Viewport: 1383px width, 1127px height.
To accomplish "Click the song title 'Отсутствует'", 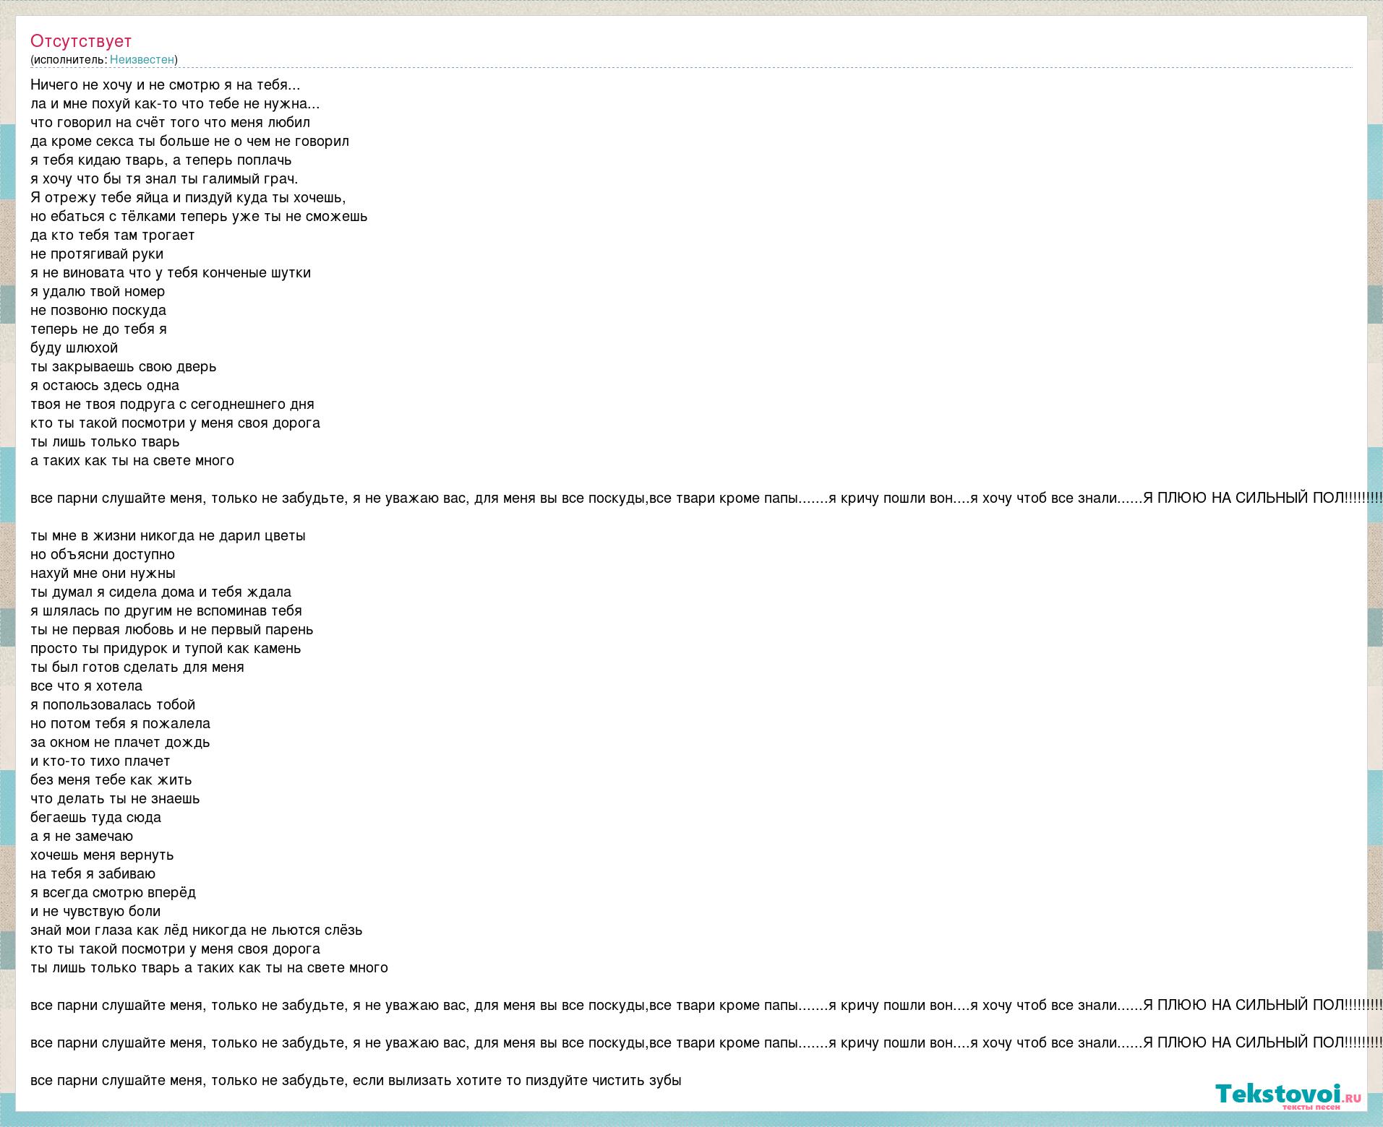I will (81, 41).
